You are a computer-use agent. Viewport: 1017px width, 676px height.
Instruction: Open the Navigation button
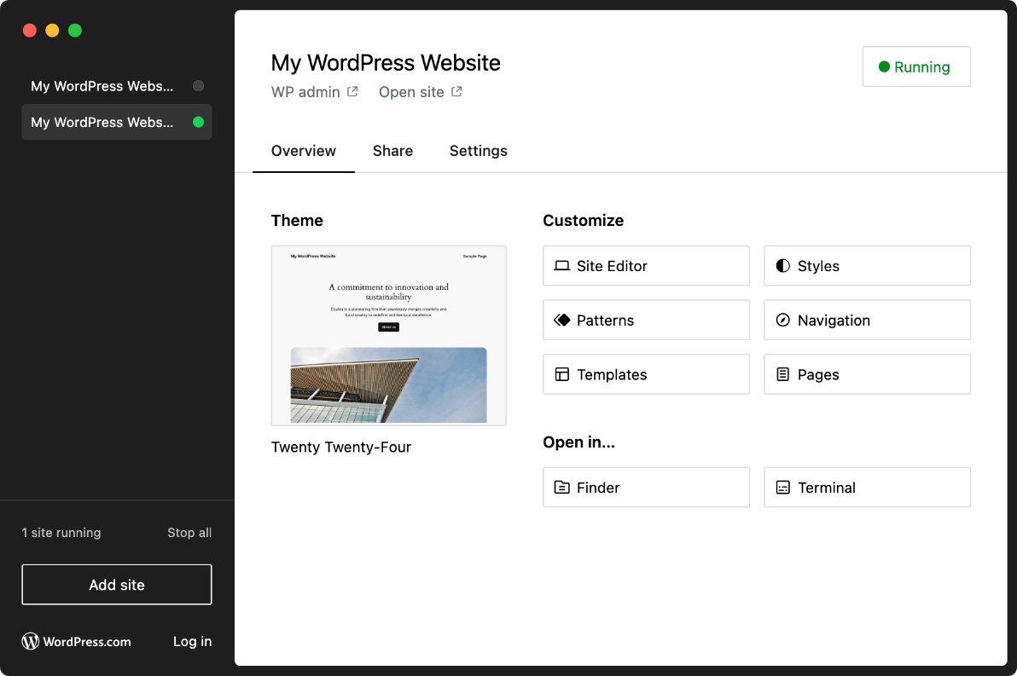[867, 321]
